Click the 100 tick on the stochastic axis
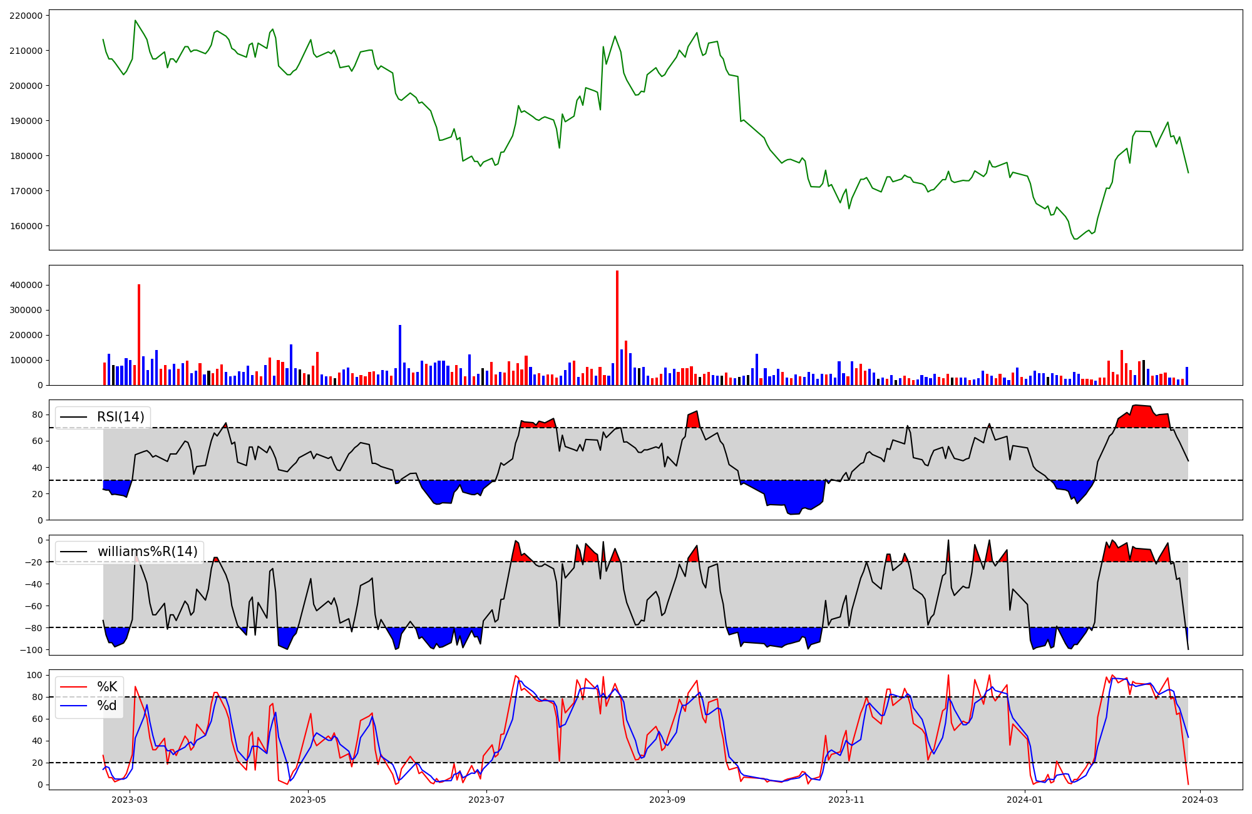The image size is (1252, 814). 35,675
